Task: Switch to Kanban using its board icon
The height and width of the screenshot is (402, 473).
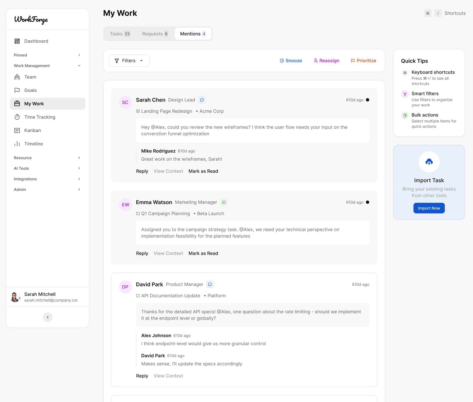Action: (x=18, y=130)
